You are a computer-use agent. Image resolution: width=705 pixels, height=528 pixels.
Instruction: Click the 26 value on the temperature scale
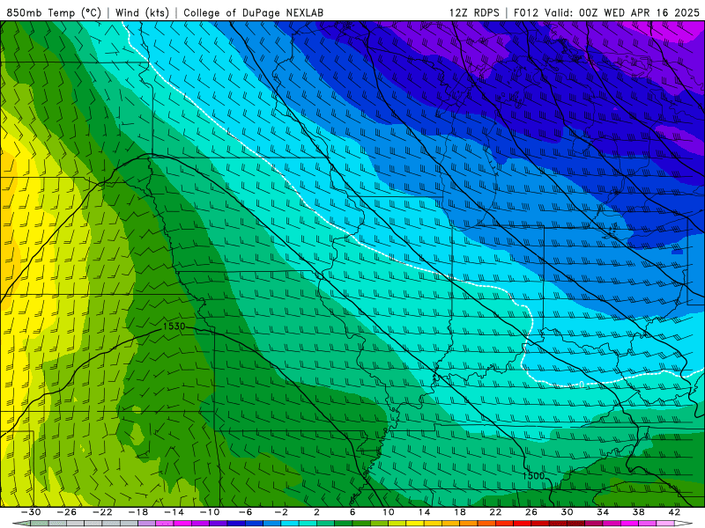[531, 512]
